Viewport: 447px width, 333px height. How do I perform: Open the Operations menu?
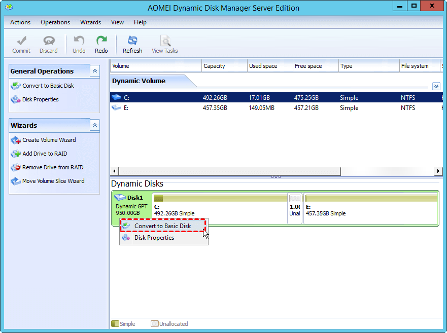[55, 22]
